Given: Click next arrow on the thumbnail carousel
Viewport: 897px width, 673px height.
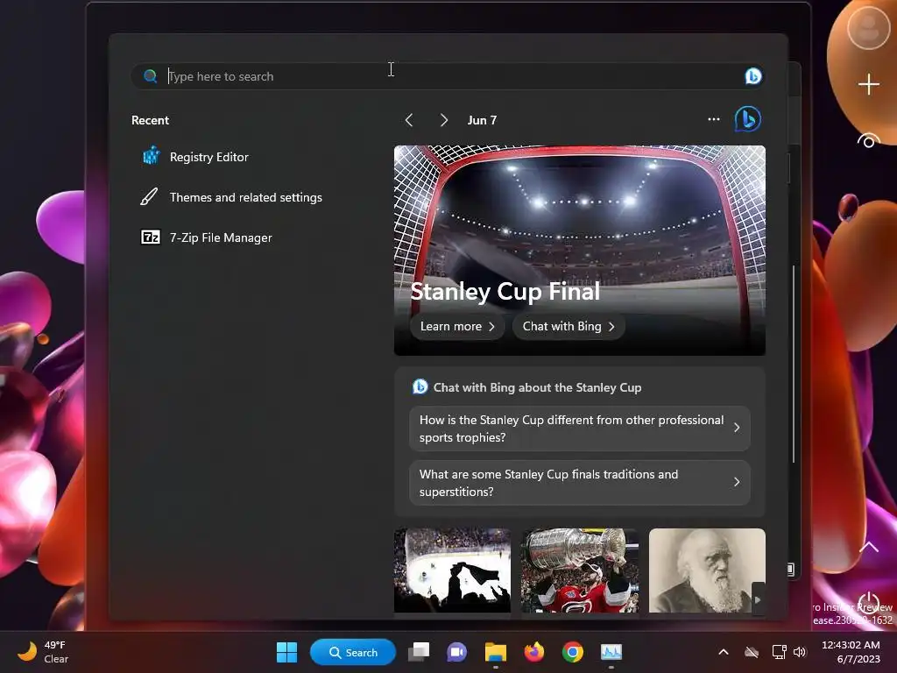Looking at the screenshot, I should click(x=758, y=599).
